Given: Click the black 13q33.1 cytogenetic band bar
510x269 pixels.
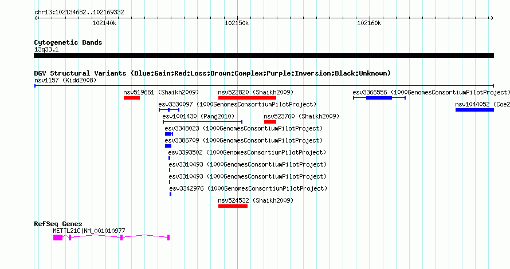Looking at the screenshot, I should click(x=264, y=56).
